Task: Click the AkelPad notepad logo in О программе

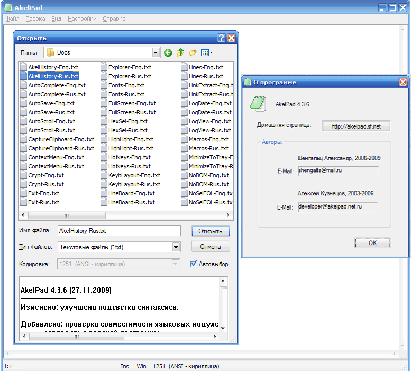Action: tap(258, 103)
